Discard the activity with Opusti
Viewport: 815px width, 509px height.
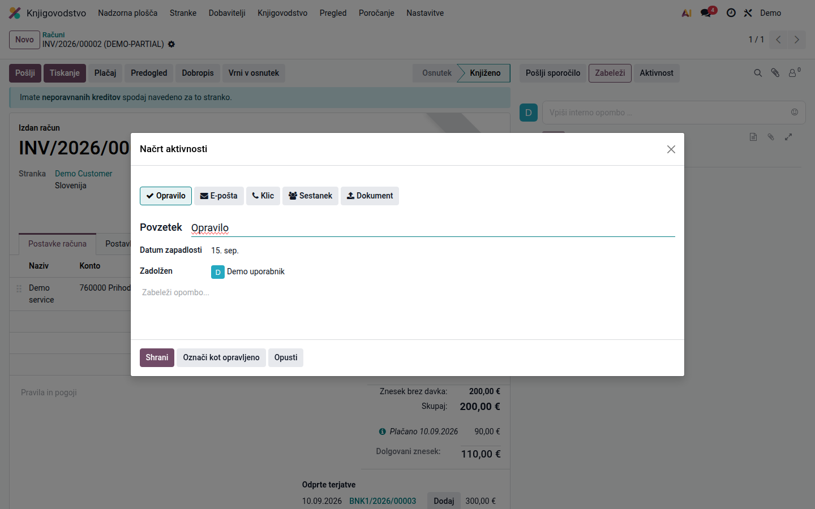[286, 357]
